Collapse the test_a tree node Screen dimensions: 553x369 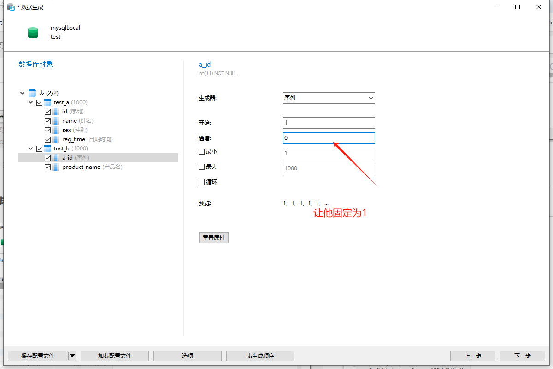click(x=31, y=102)
